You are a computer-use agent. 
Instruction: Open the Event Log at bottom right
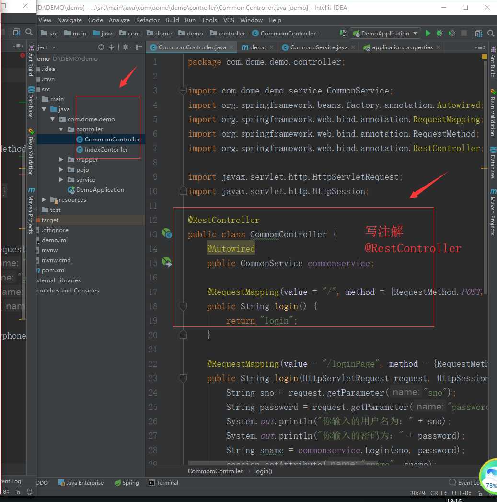[x=465, y=483]
